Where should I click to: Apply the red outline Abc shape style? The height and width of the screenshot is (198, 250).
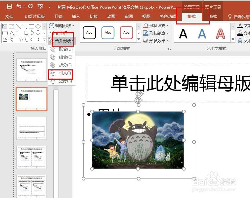point(126,33)
